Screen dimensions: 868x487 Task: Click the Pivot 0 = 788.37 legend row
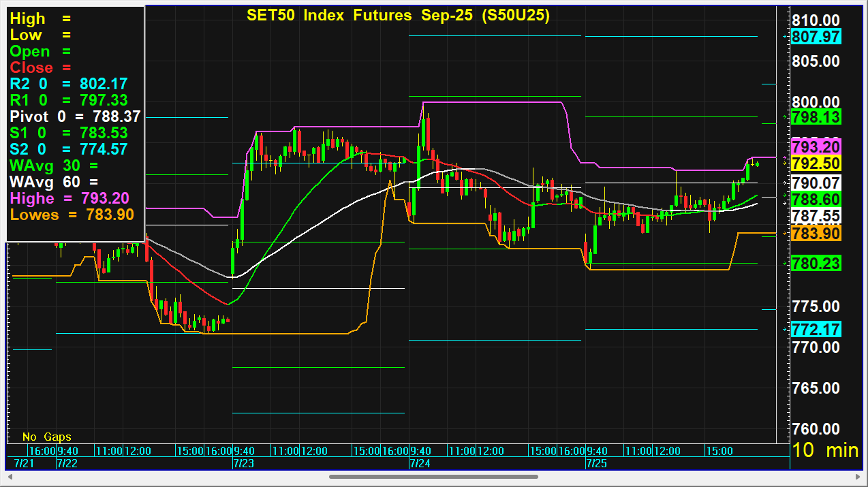pos(75,116)
